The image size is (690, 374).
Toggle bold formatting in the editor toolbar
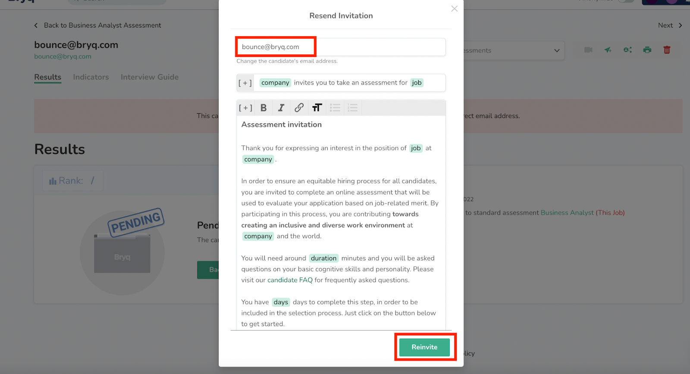point(263,108)
